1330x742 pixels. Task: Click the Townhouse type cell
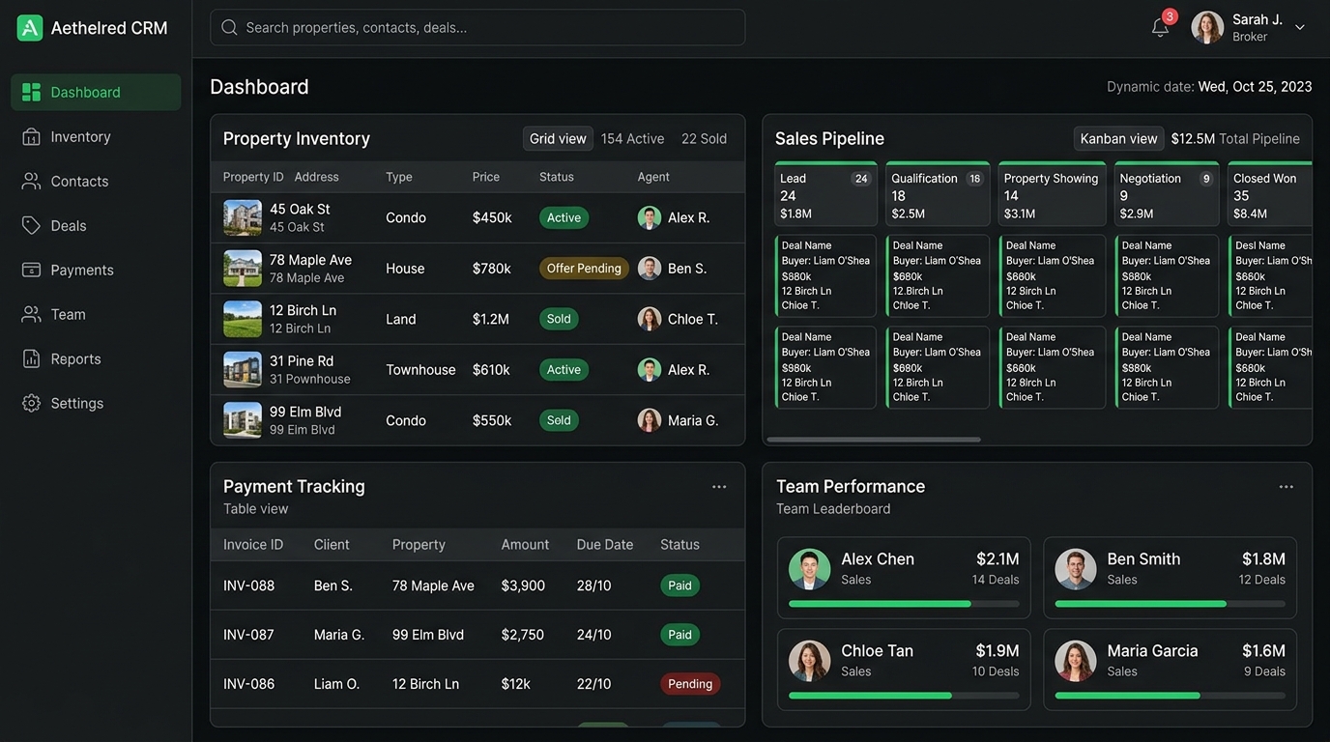[x=420, y=370]
